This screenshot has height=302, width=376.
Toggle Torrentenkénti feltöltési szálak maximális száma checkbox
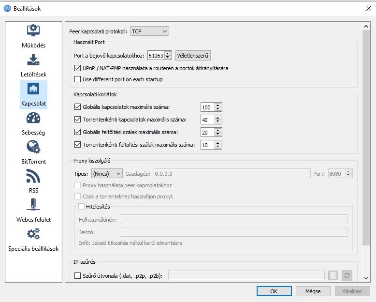coord(77,145)
